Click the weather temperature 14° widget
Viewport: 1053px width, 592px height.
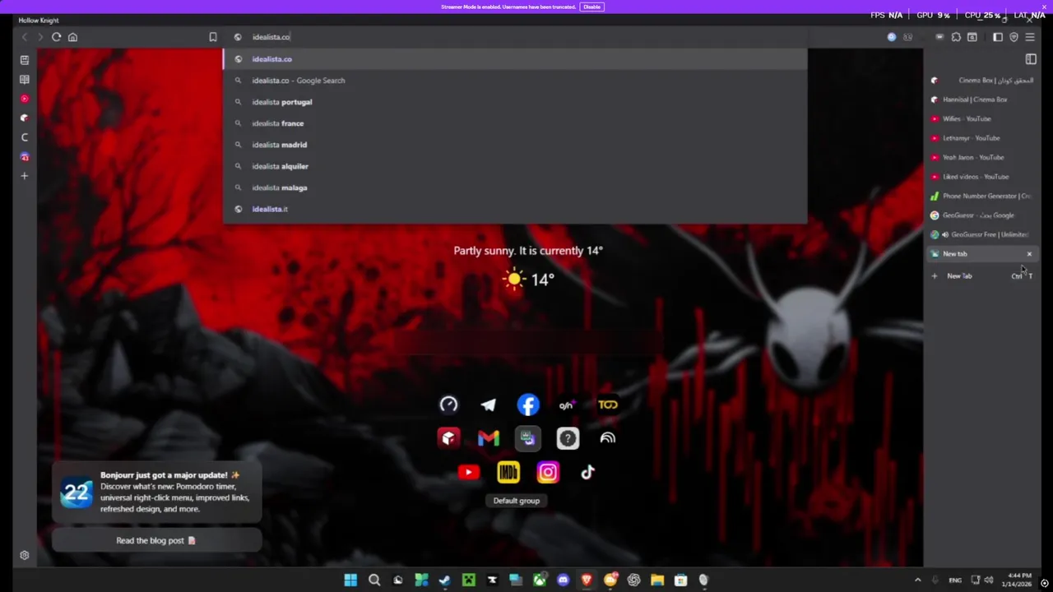click(x=528, y=280)
